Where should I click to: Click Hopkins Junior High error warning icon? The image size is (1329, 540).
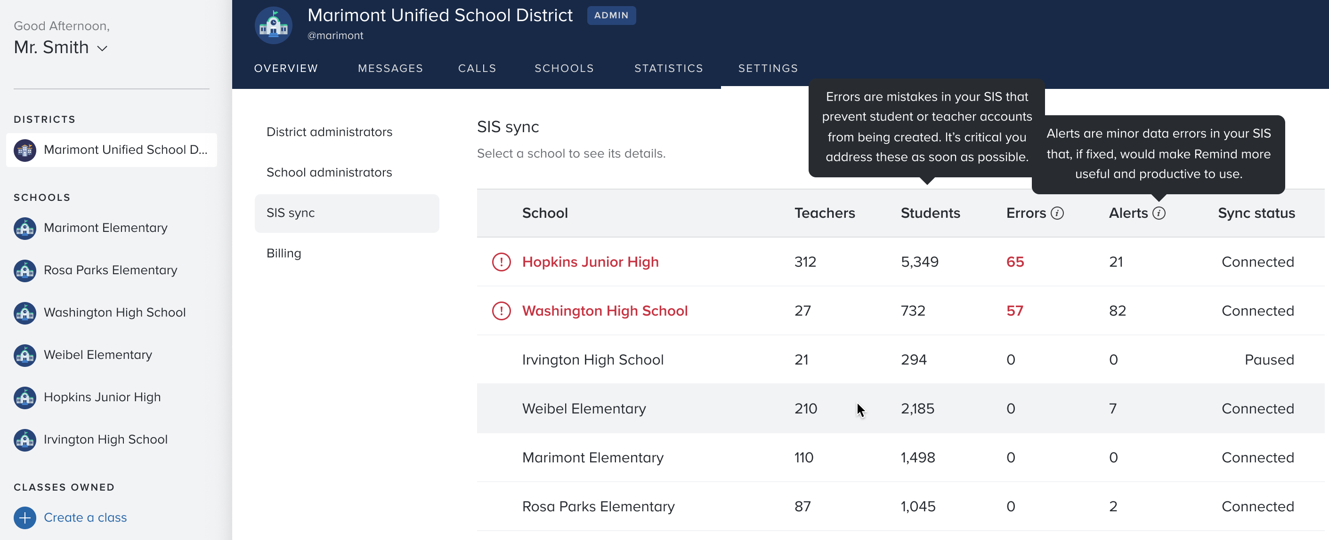pyautogui.click(x=501, y=262)
